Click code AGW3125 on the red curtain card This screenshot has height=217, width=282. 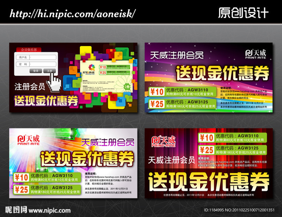(x=248, y=148)
